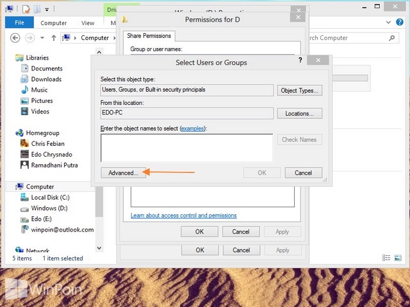Click the search magnifier icon
This screenshot has width=410, height=307.
point(391,38)
